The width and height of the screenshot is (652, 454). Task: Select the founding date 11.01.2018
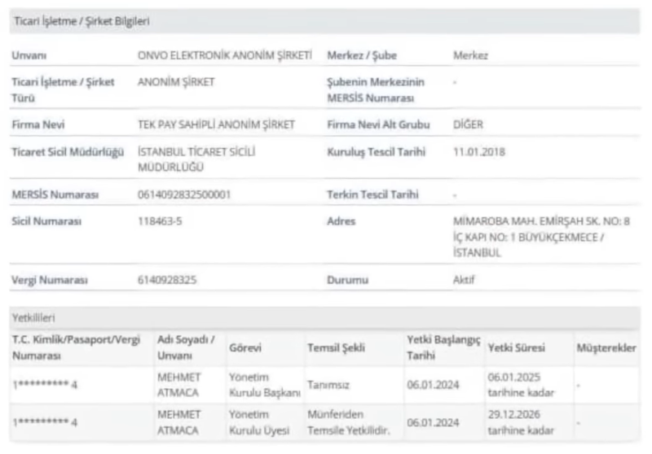coord(479,152)
